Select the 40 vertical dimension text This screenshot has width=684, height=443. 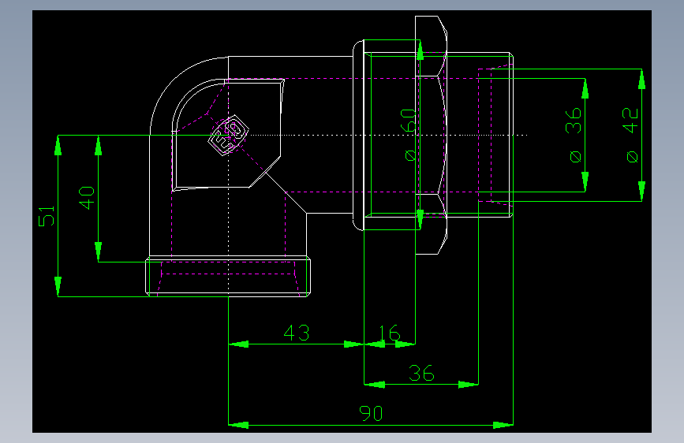[86, 198]
